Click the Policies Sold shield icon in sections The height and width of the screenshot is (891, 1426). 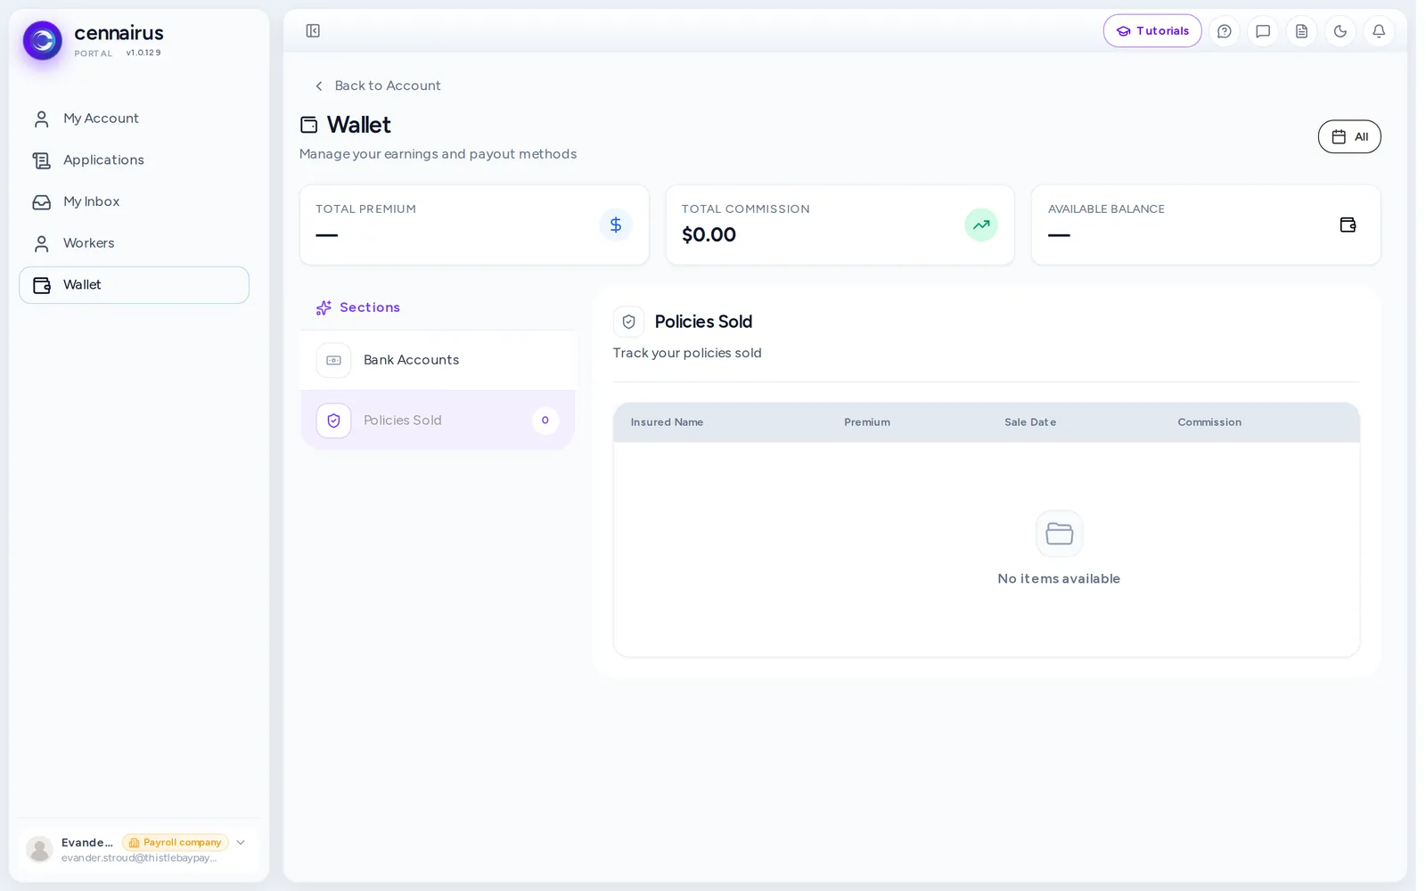pyautogui.click(x=333, y=421)
